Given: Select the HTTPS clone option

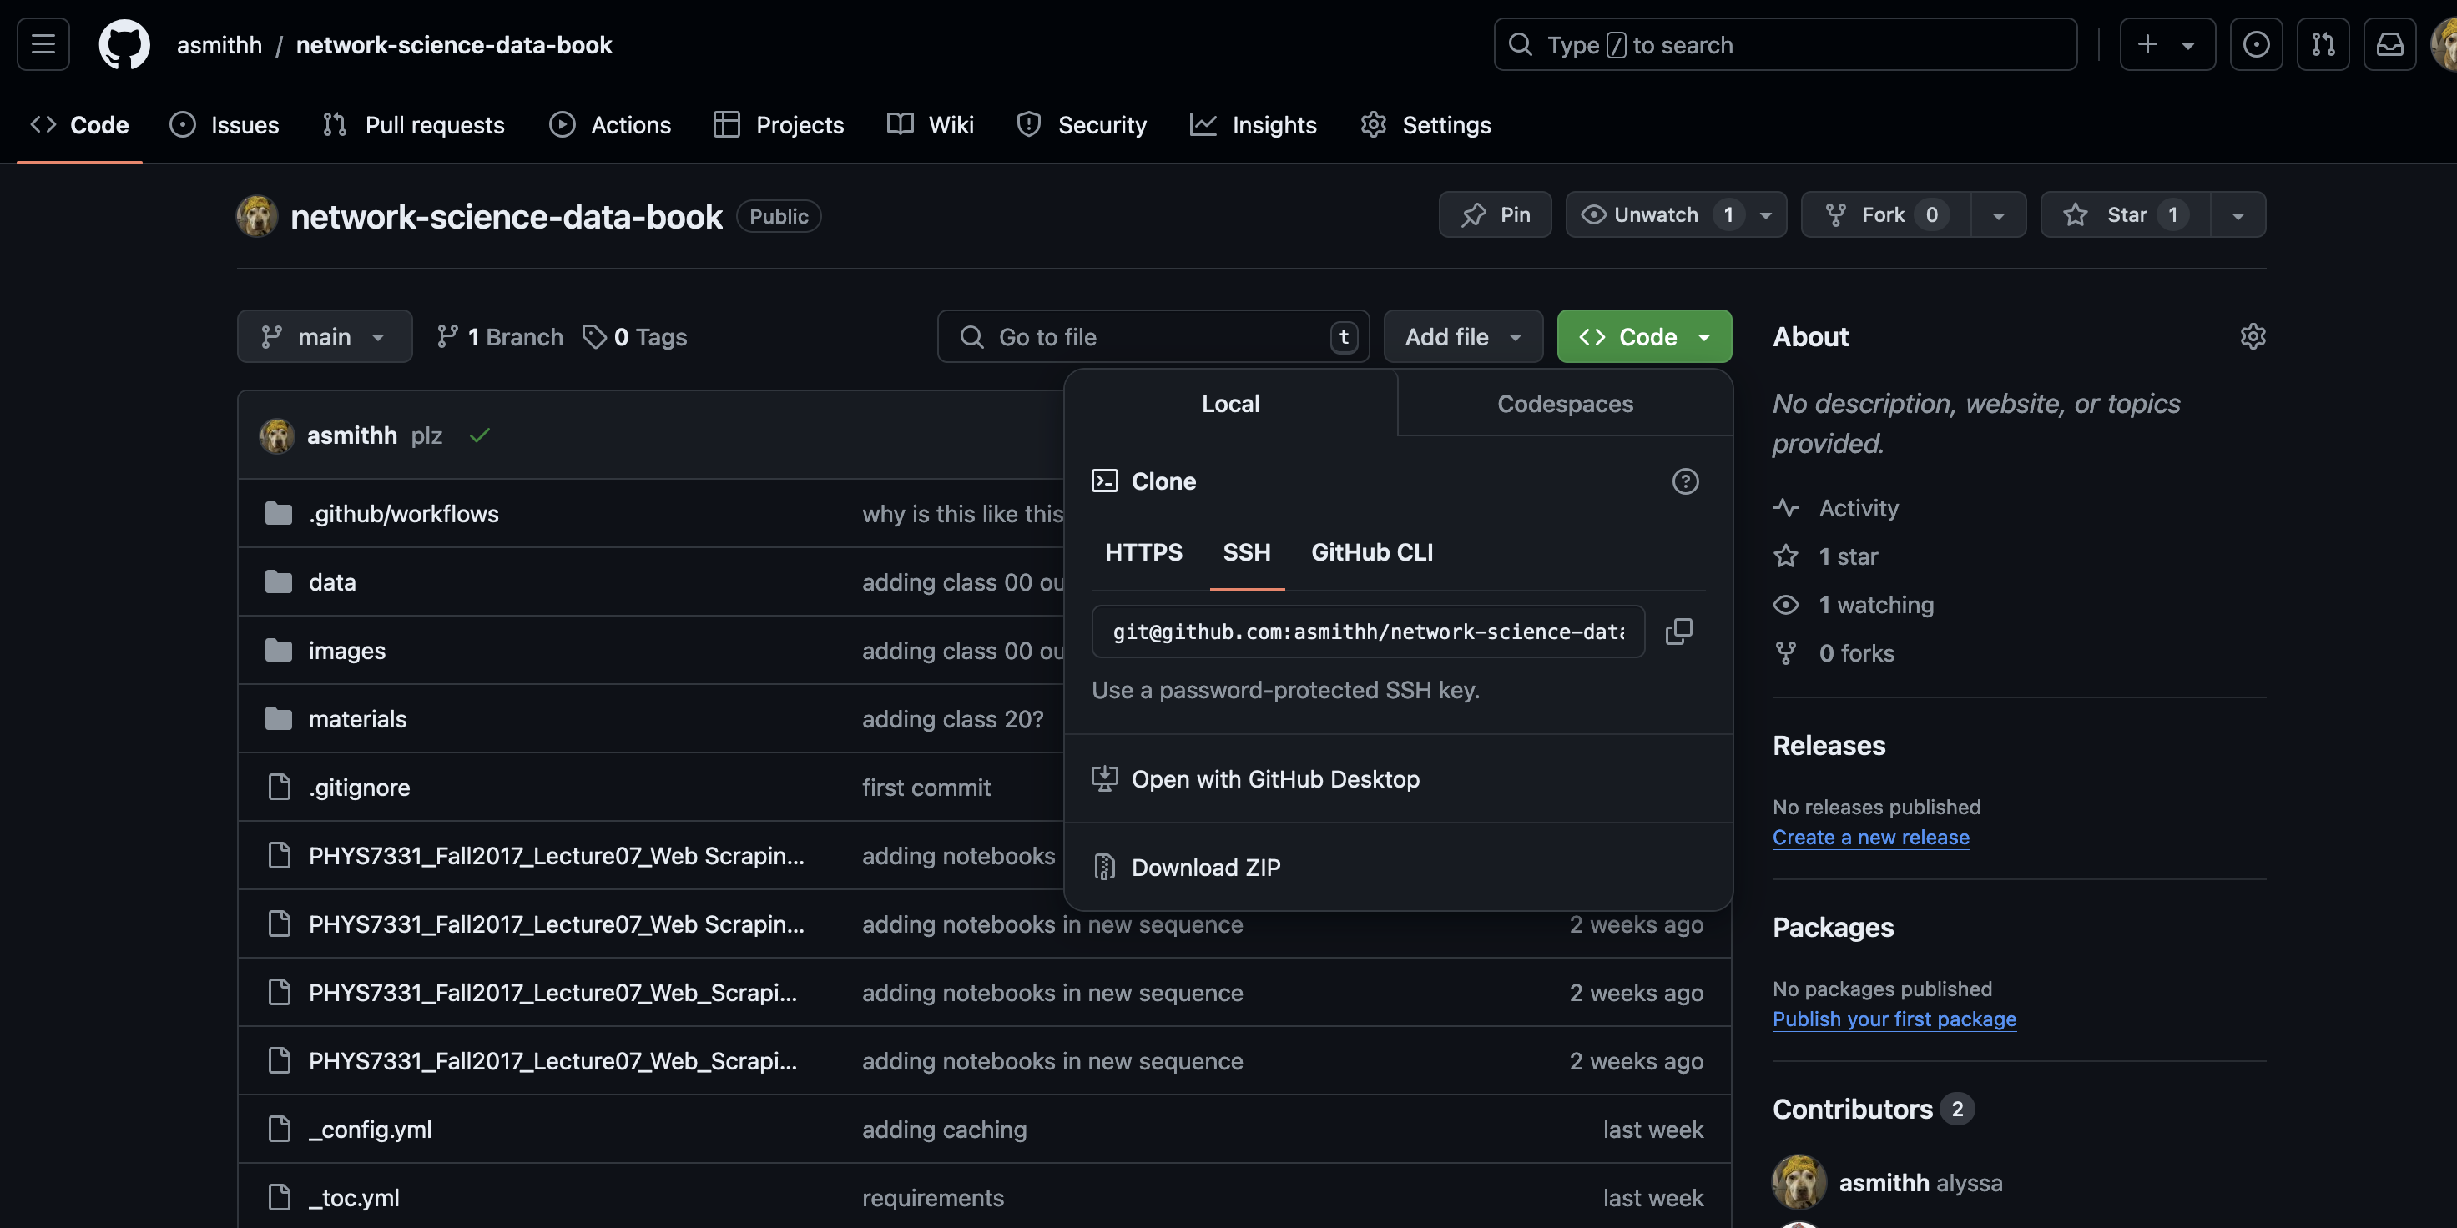Looking at the screenshot, I should [1143, 552].
